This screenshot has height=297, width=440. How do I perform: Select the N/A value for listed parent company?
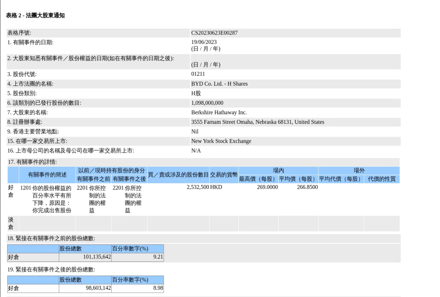(x=196, y=151)
